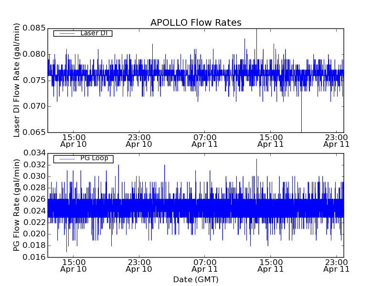Select the 'Laser DI' legend label
The width and height of the screenshot is (382, 286).
[94, 33]
